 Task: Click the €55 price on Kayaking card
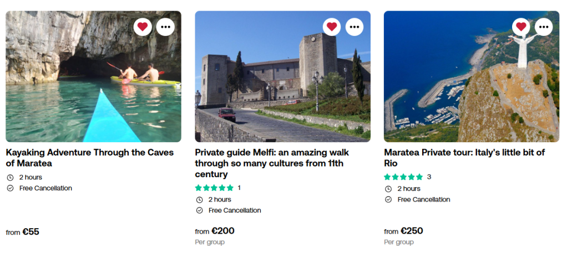[x=31, y=232]
